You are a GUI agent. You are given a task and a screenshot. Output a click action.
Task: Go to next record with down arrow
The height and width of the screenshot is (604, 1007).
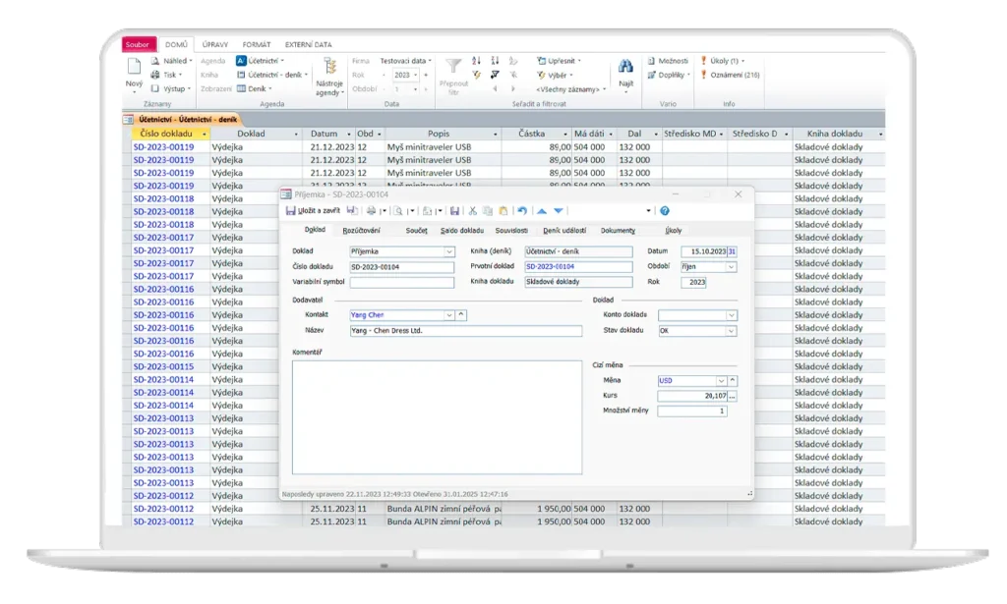coord(559,210)
